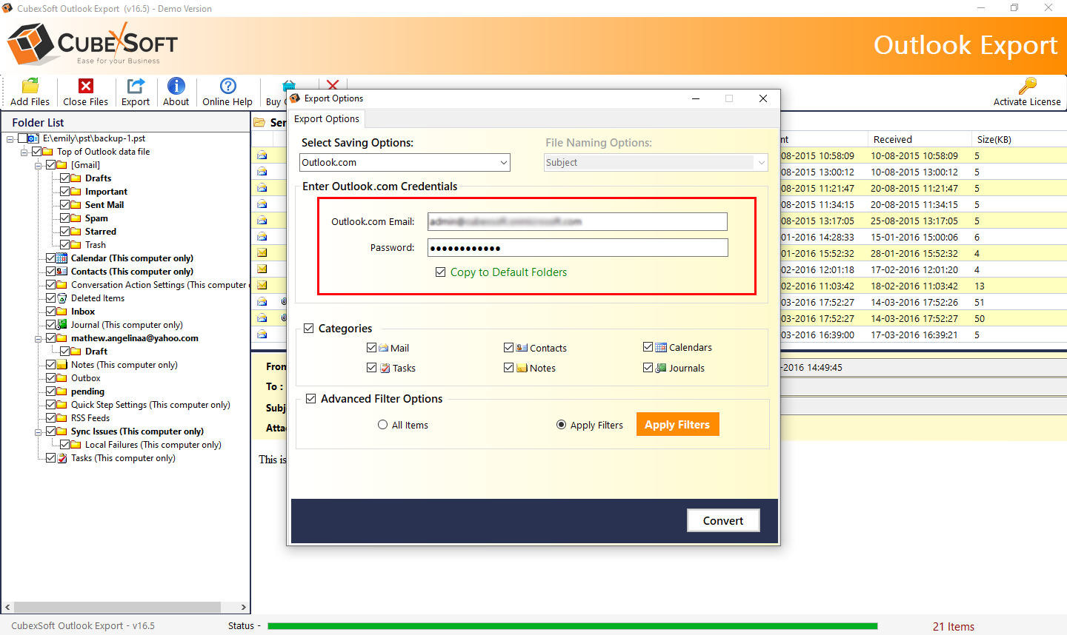The image size is (1067, 635).
Task: Click the backup-1.pst file icon
Action: click(33, 138)
